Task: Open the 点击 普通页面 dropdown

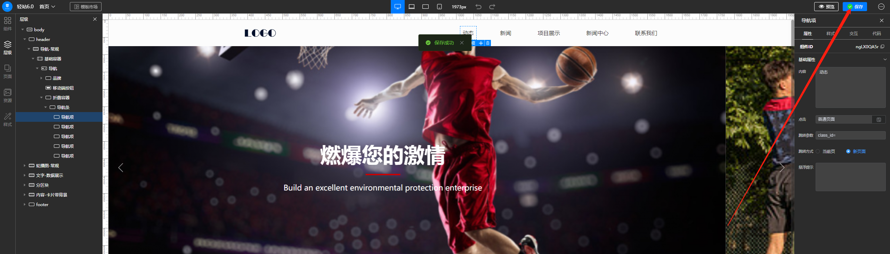Action: pyautogui.click(x=844, y=119)
